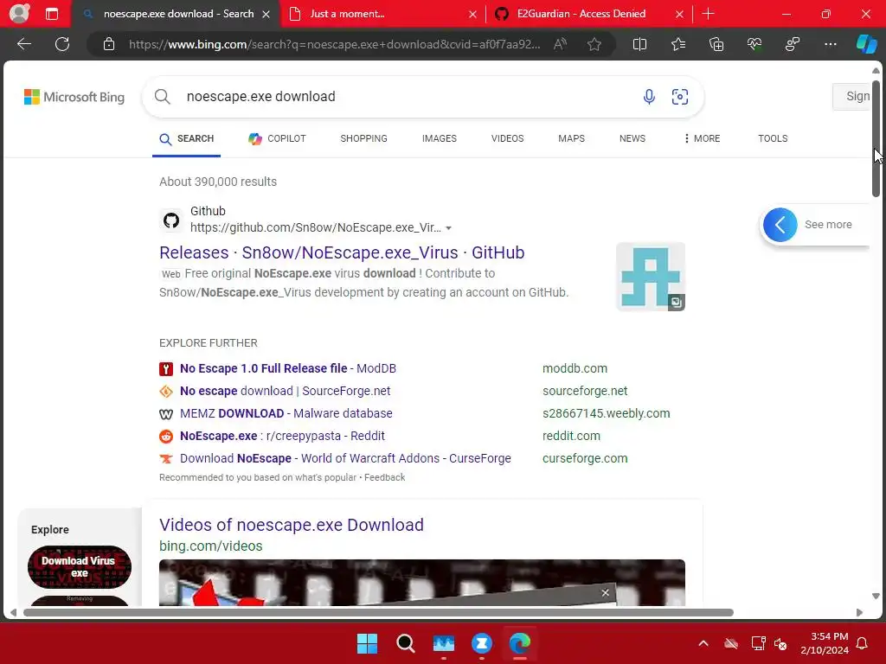The image size is (886, 664).
Task: Click the vertical scrollbar thumb
Action: pos(876,138)
